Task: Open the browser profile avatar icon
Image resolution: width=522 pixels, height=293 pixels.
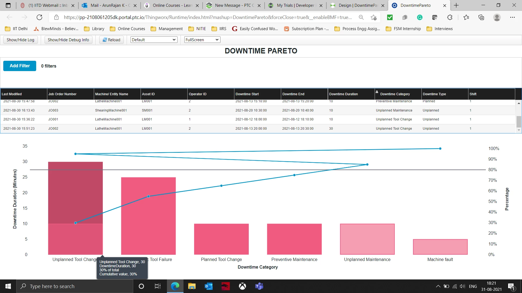Action: 497,17
